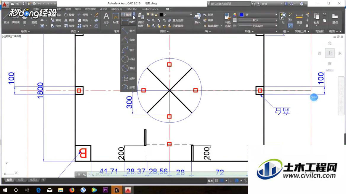Toggle the layer lock padlock icon

coord(156,15)
